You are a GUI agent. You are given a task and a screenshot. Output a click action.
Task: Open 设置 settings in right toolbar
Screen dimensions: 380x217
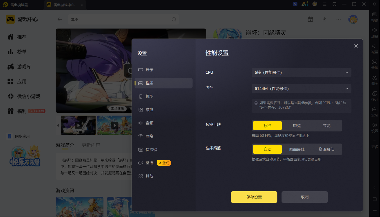point(375,128)
